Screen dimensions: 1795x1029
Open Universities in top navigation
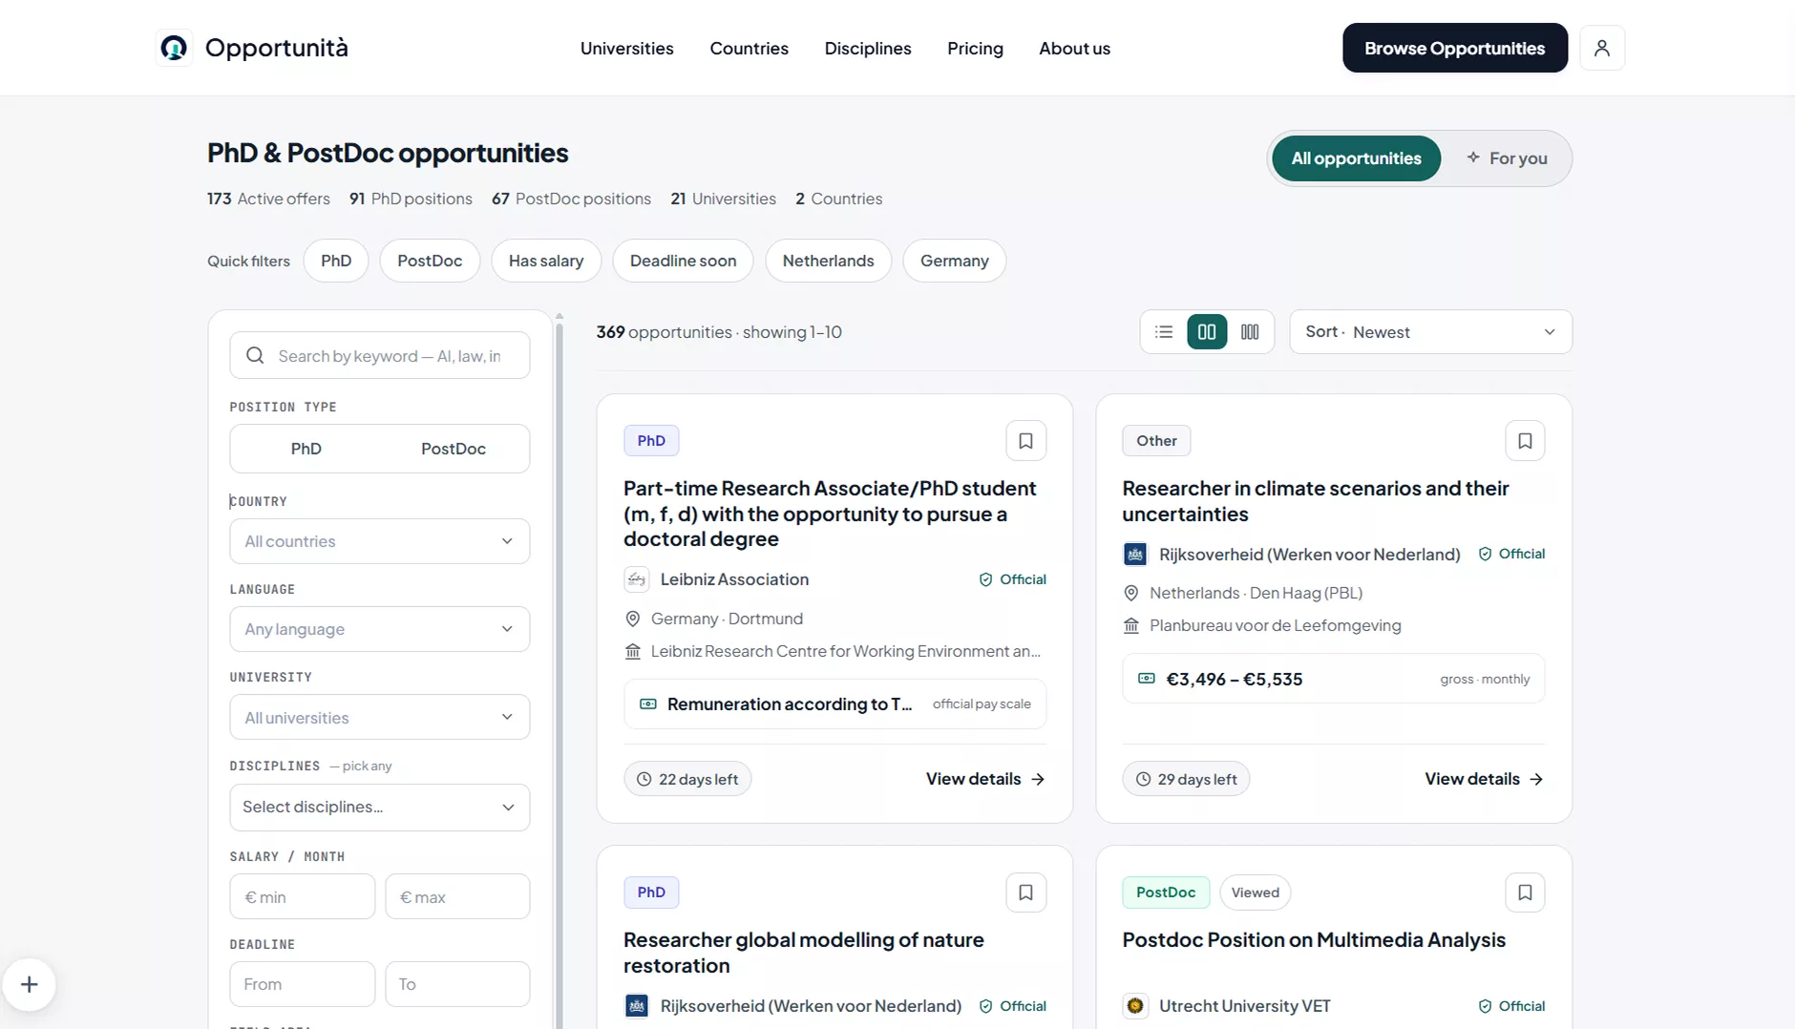tap(626, 48)
